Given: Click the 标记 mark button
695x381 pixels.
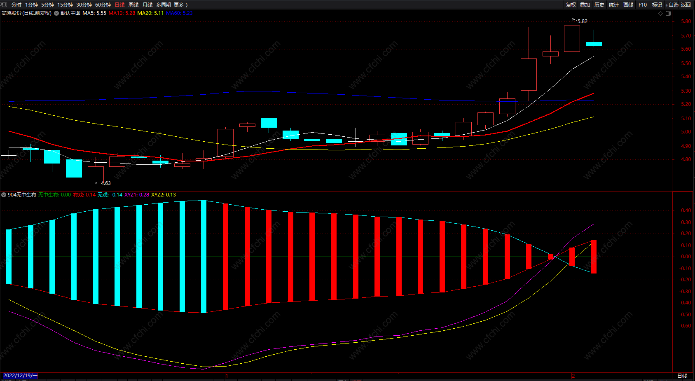Looking at the screenshot, I should pyautogui.click(x=657, y=5).
